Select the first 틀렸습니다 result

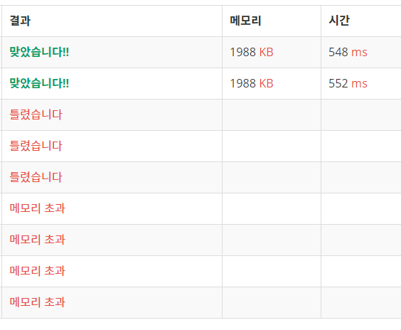click(36, 115)
